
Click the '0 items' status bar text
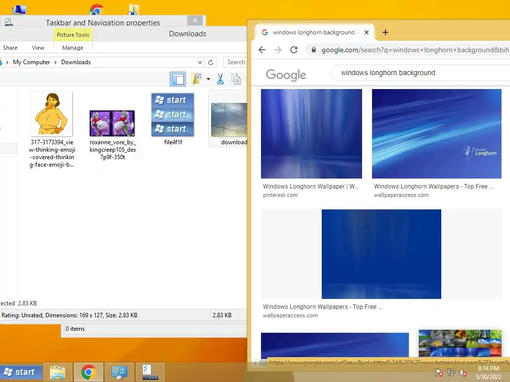point(75,329)
